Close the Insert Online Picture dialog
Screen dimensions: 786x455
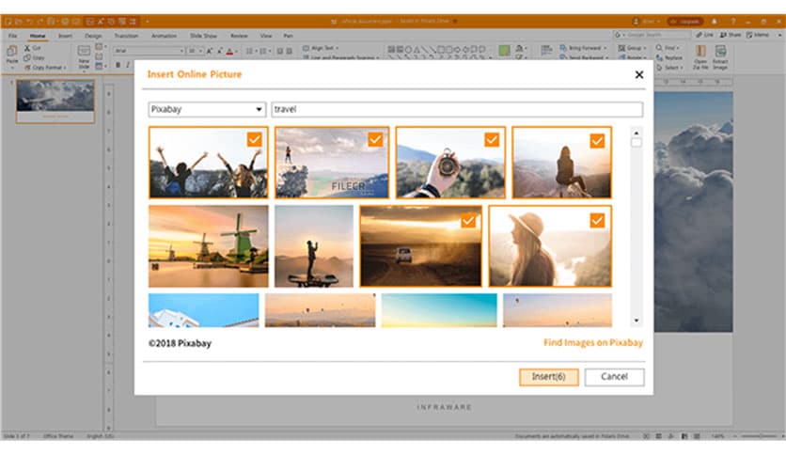coord(639,74)
